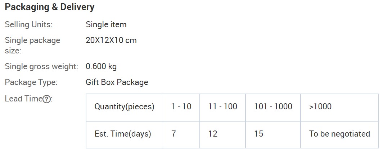Click the Package Type label
Viewport: 383px width, 152px height.
pyautogui.click(x=31, y=82)
